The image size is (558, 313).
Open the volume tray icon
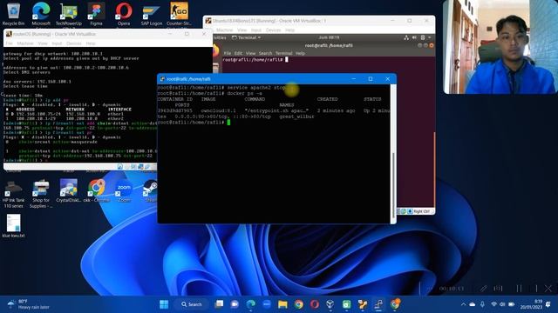point(502,304)
